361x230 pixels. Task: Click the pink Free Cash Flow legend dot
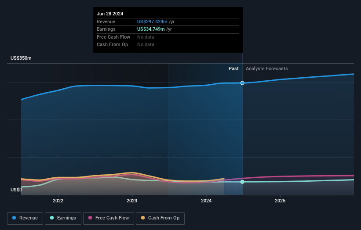(x=90, y=218)
